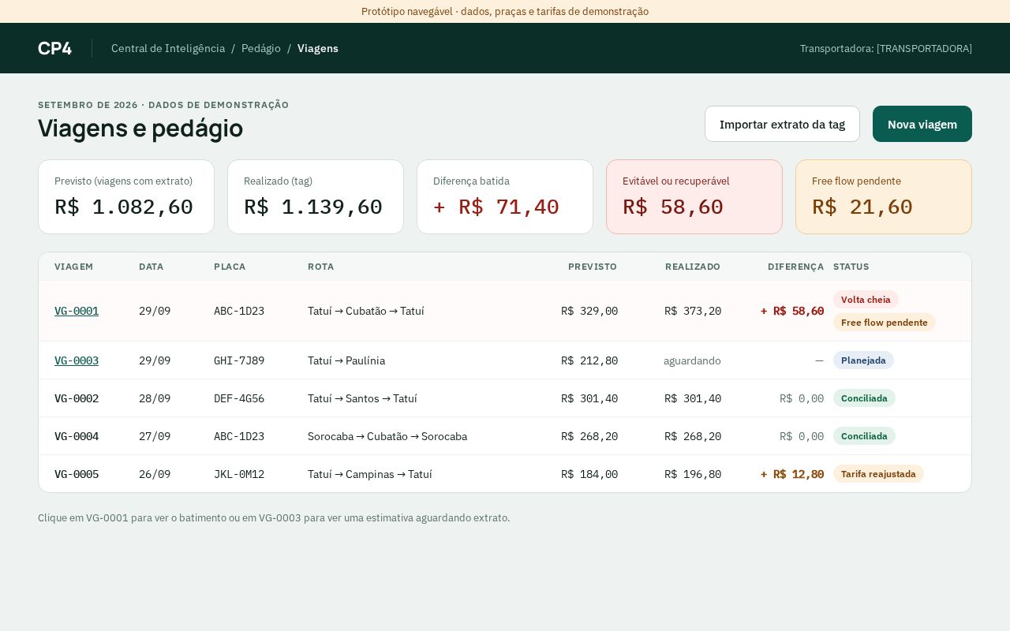Click the + R$ 58,60 difference value in VG-0001 row

(792, 311)
